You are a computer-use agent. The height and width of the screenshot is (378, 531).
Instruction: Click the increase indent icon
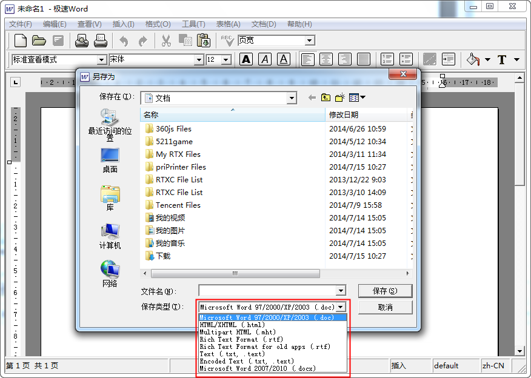coord(449,59)
